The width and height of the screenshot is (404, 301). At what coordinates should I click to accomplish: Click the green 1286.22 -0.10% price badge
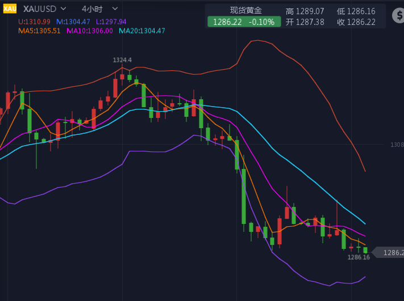coord(244,22)
